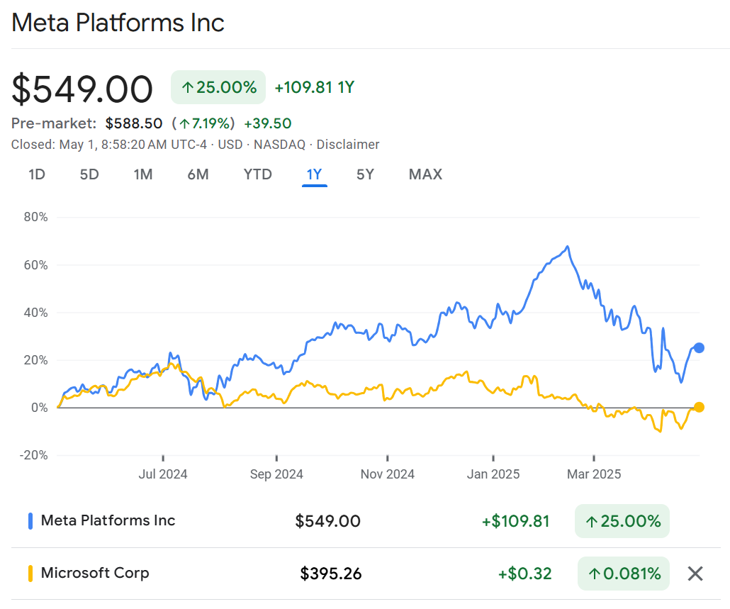Click the Jan 2025 axis label

click(x=493, y=474)
